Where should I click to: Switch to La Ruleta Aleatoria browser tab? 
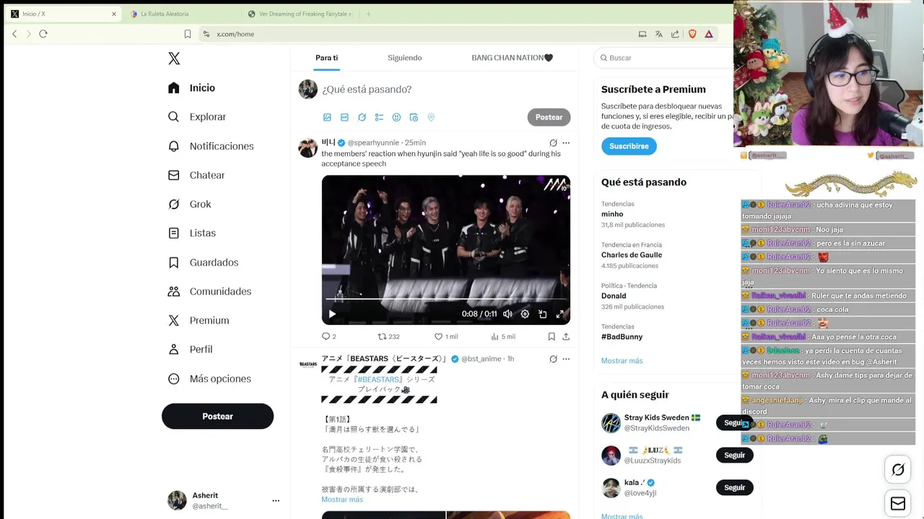pyautogui.click(x=165, y=14)
